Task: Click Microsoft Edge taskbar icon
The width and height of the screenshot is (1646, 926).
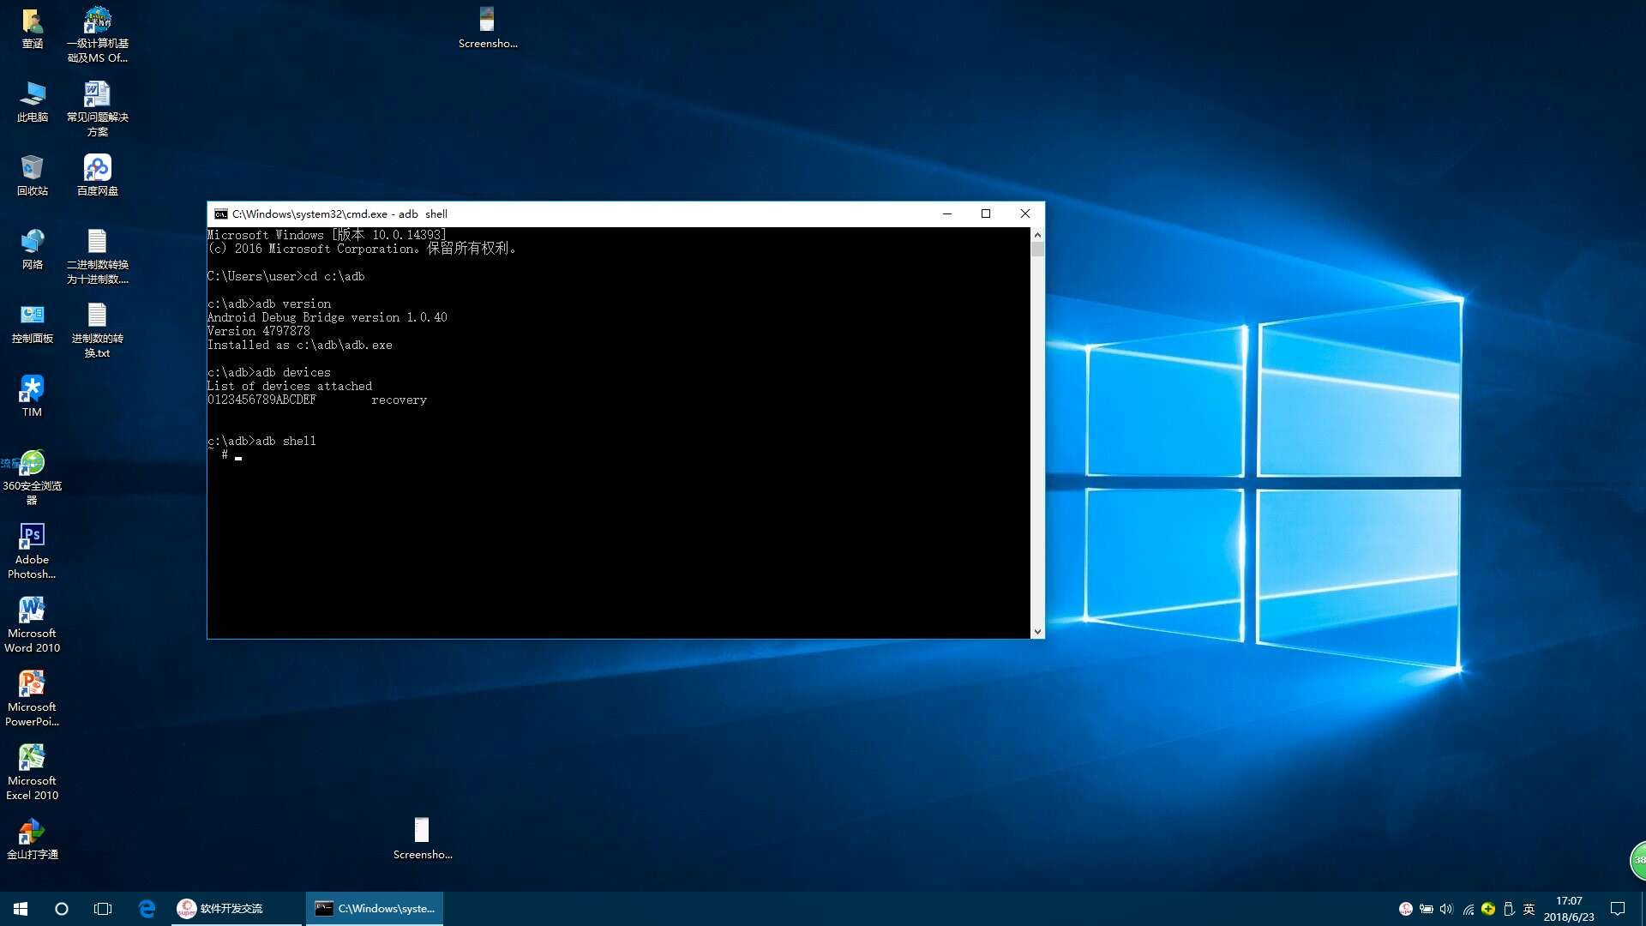Action: point(147,908)
